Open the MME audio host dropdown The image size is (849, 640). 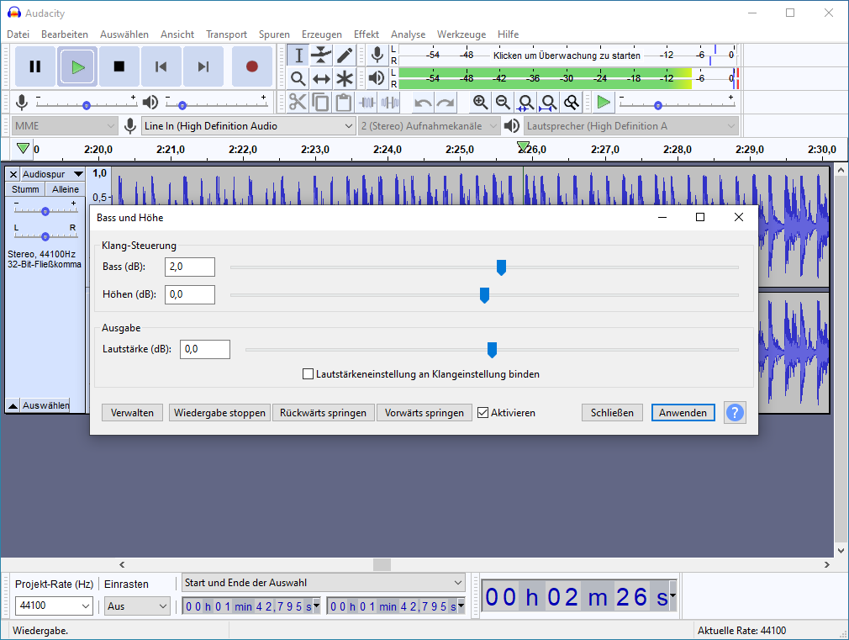coord(65,126)
